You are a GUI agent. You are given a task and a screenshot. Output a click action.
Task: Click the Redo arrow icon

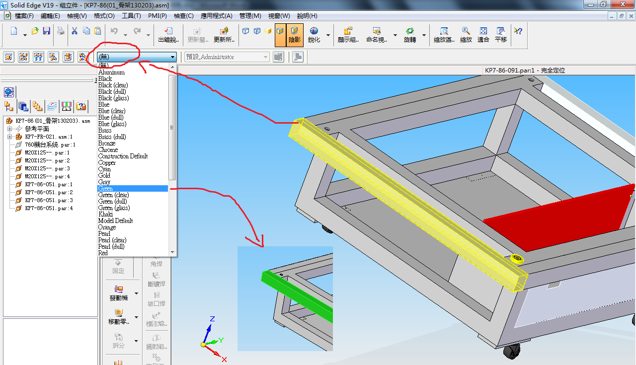point(137,31)
